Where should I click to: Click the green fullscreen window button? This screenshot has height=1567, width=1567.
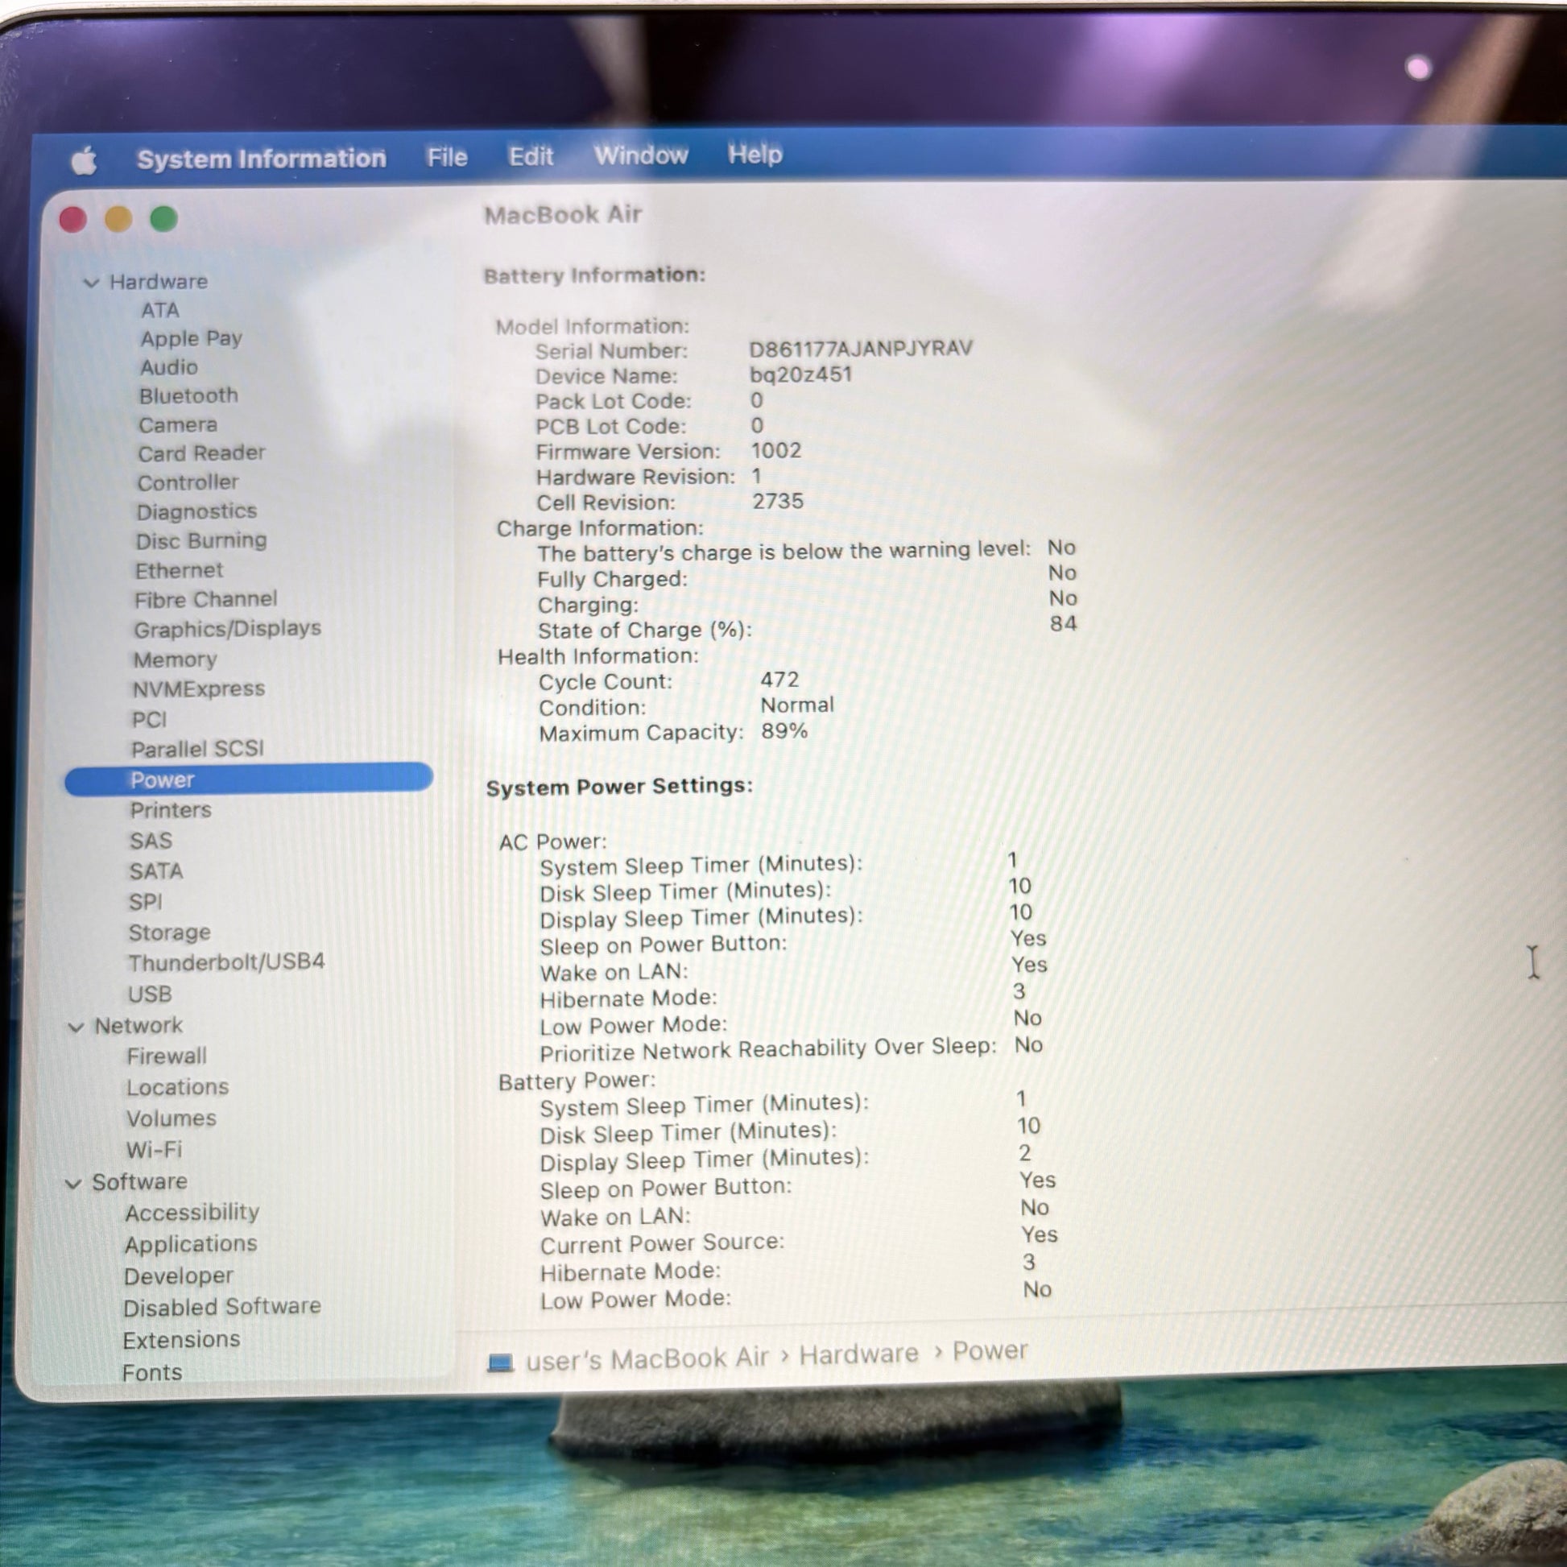(x=163, y=218)
